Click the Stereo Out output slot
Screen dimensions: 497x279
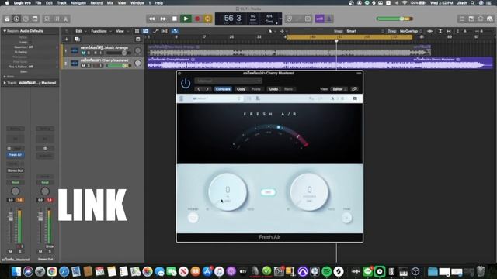pyautogui.click(x=16, y=170)
